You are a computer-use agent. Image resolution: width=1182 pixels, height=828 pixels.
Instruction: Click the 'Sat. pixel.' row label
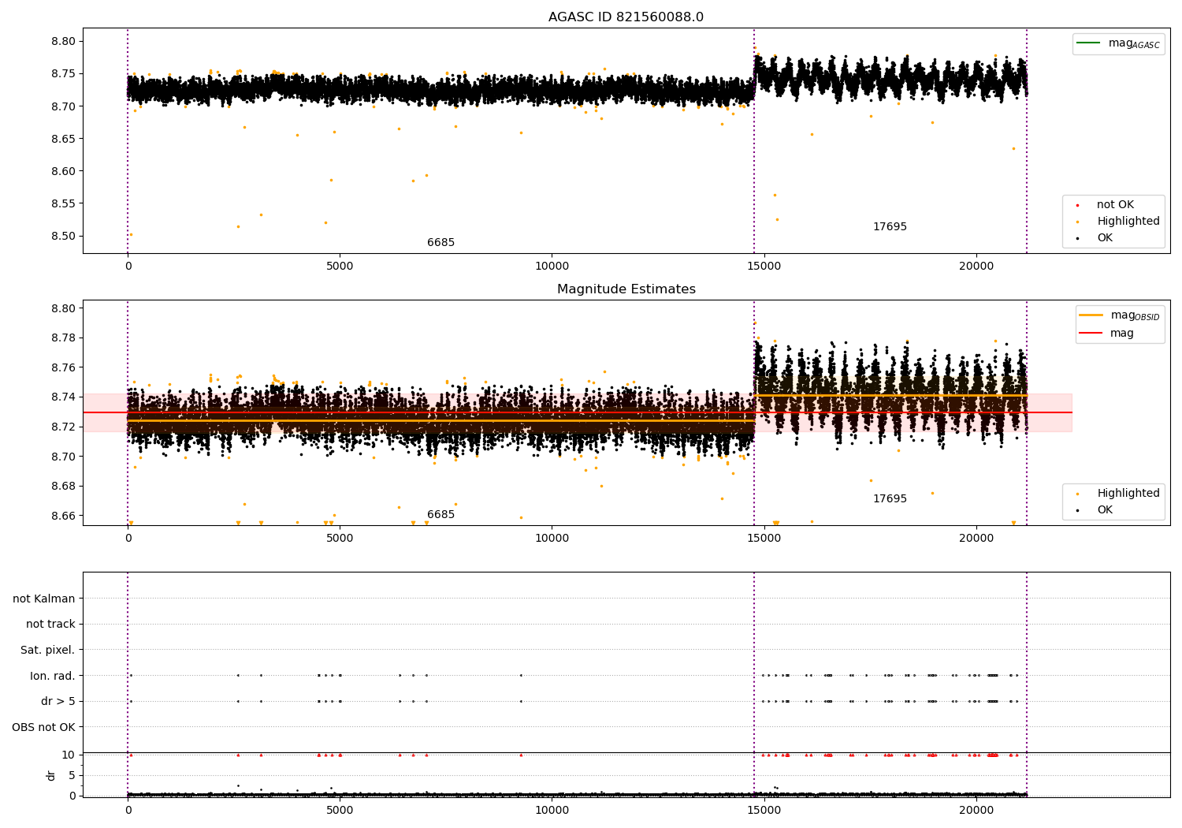pos(47,651)
